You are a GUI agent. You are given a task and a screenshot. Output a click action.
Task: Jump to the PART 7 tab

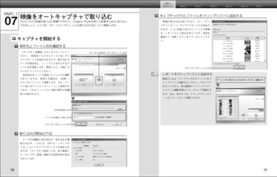pyautogui.click(x=259, y=6)
